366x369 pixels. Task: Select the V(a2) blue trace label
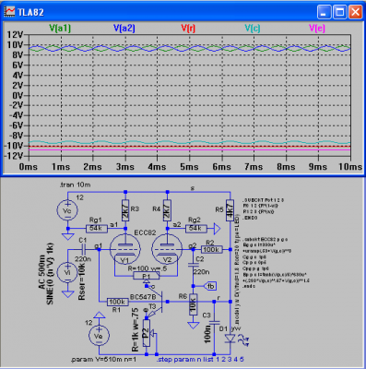click(124, 29)
